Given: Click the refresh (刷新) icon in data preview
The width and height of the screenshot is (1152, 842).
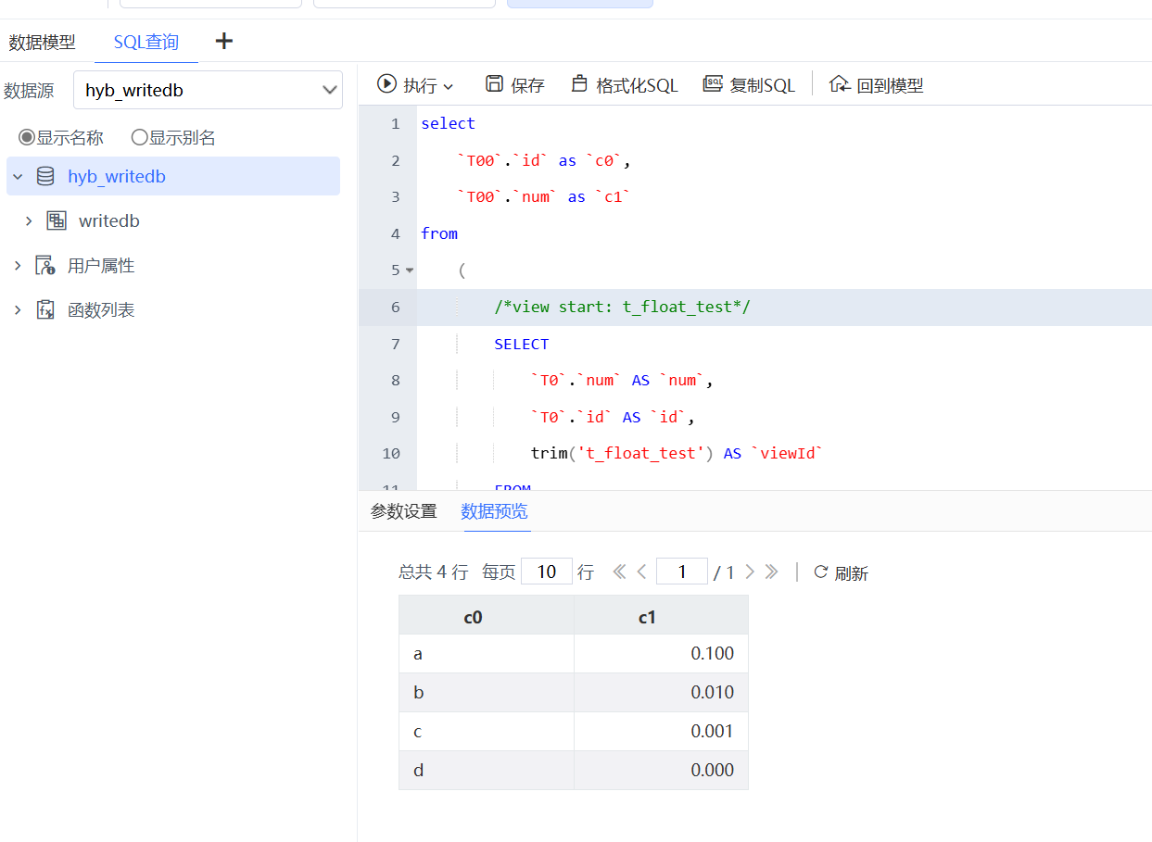Looking at the screenshot, I should point(820,572).
